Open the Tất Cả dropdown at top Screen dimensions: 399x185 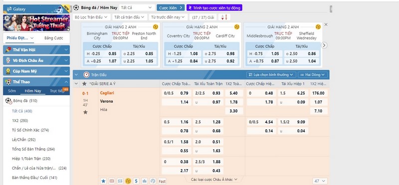(x=136, y=7)
